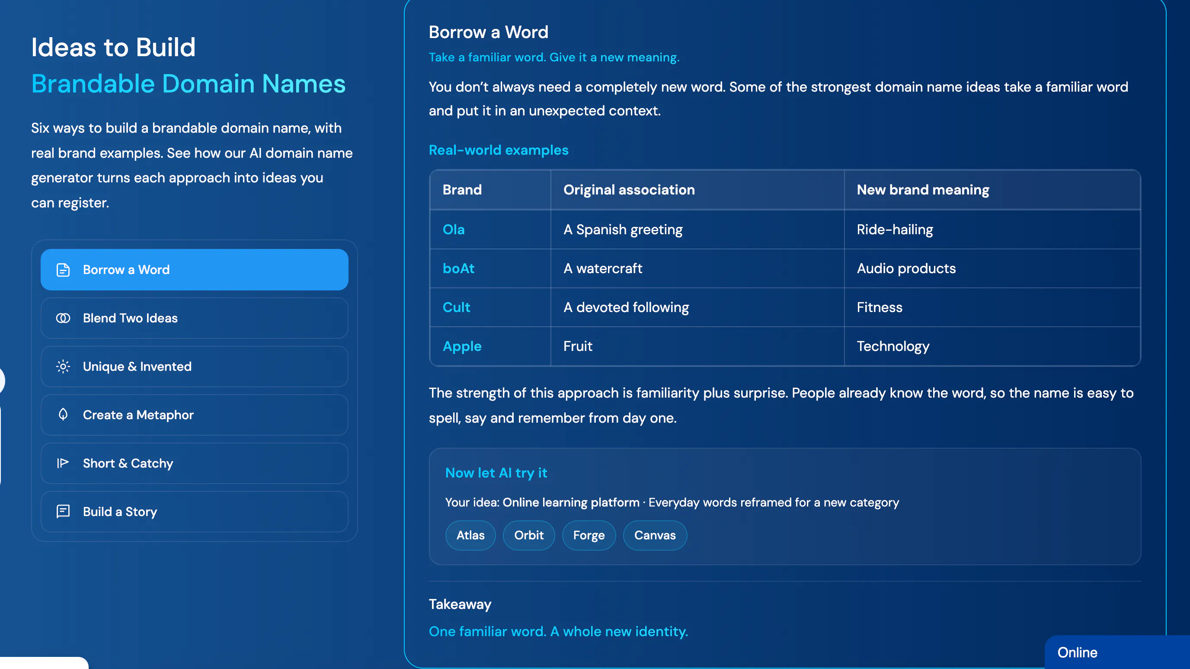Click the 'New brand meaning' column header

pyautogui.click(x=992, y=190)
